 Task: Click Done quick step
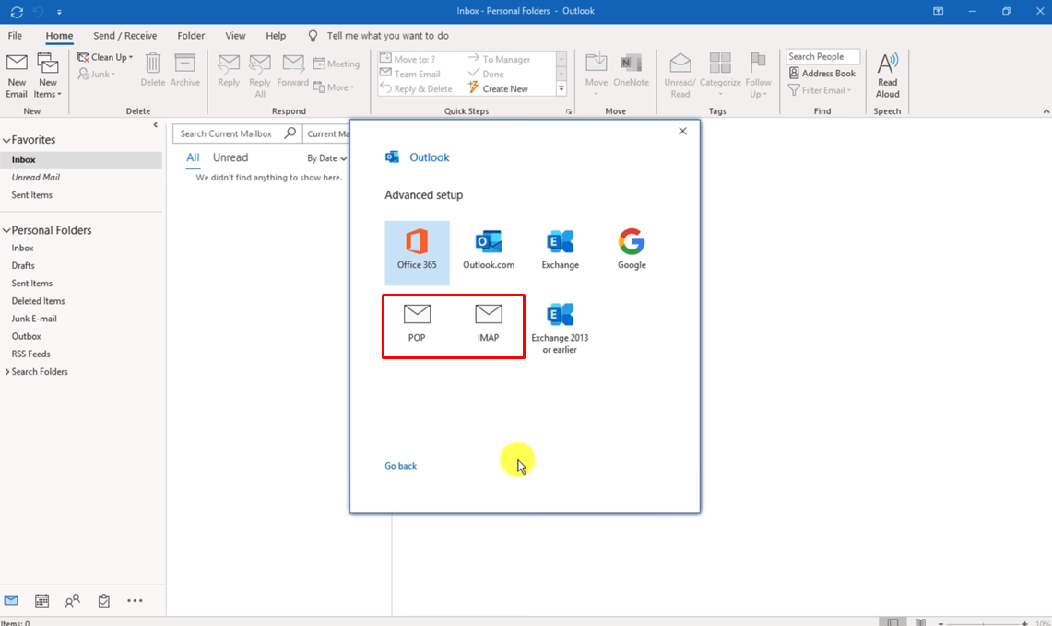(486, 74)
